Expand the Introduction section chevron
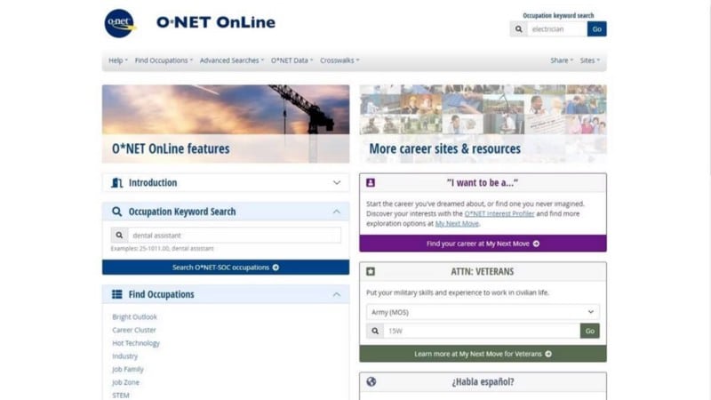The image size is (711, 400). click(x=337, y=183)
